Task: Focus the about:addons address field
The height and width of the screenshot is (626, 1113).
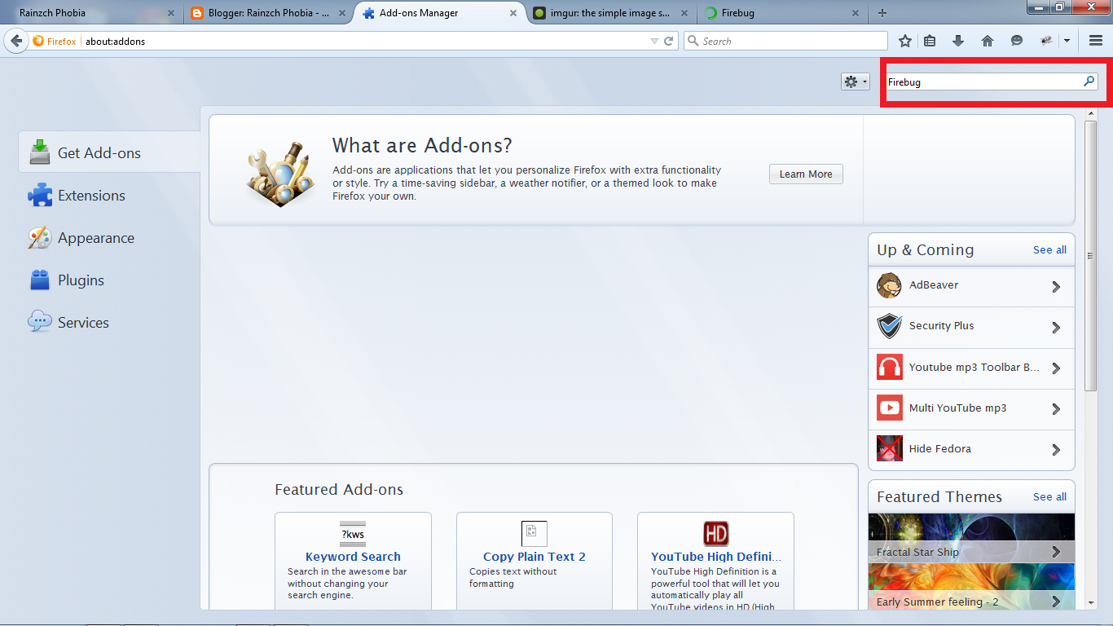Action: (367, 41)
